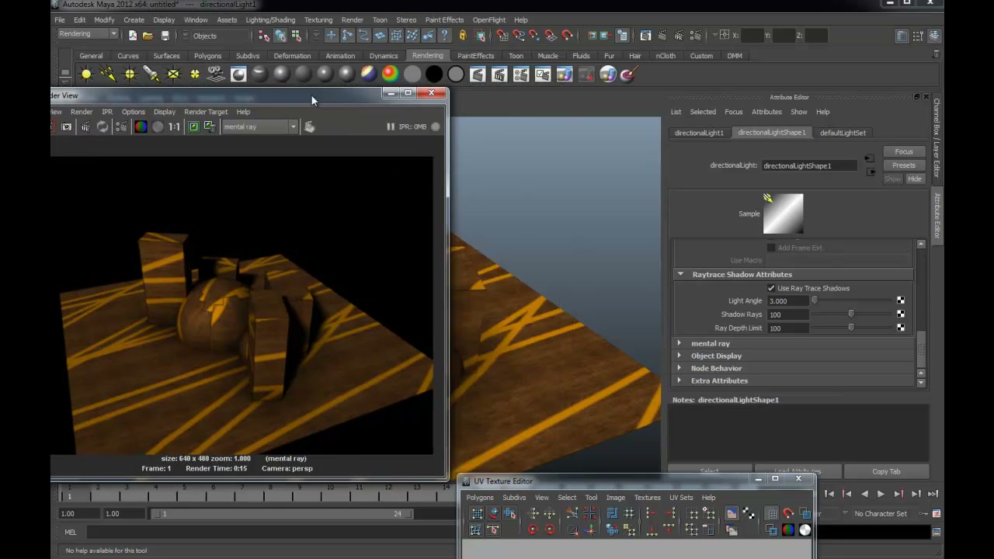The width and height of the screenshot is (994, 559).
Task: Click the Presets button
Action: [x=904, y=165]
